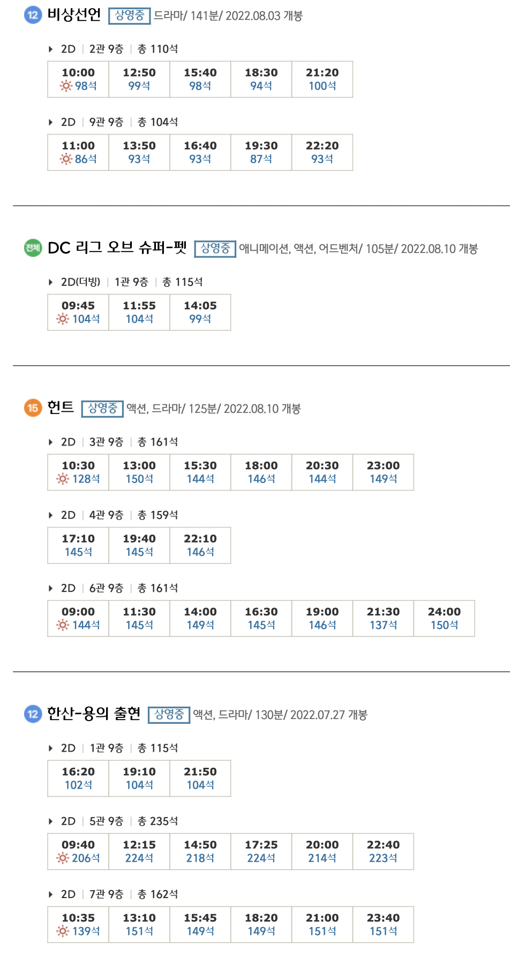The width and height of the screenshot is (510, 964).
Task: Select 헌트 24:00 showtime with 150석
Action: [444, 618]
